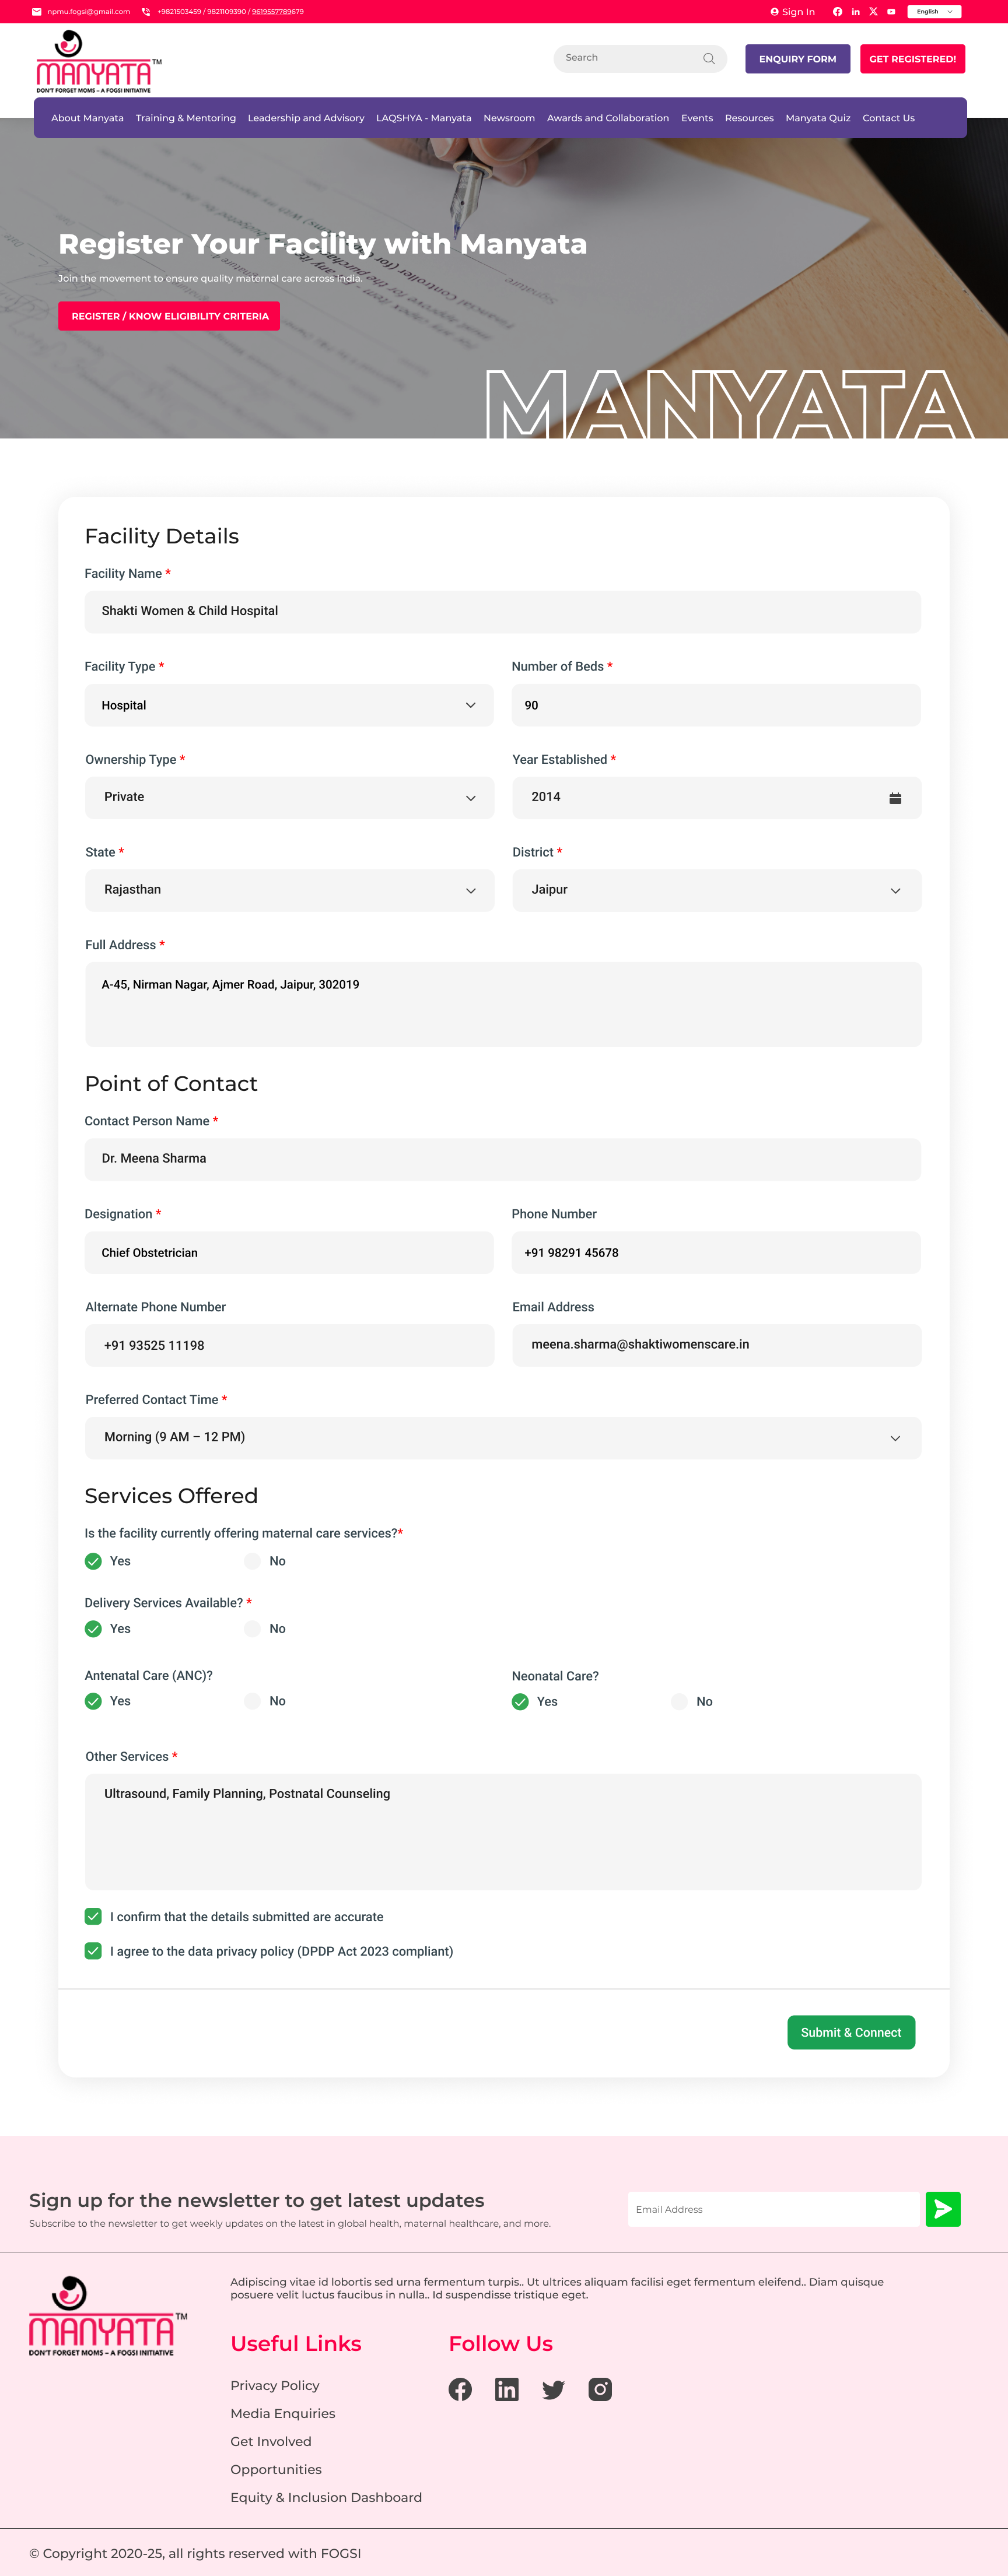
Task: Click the Enquiry Form button
Action: pyautogui.click(x=797, y=59)
